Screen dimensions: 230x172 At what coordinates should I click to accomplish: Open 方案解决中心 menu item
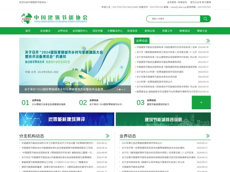(115, 31)
